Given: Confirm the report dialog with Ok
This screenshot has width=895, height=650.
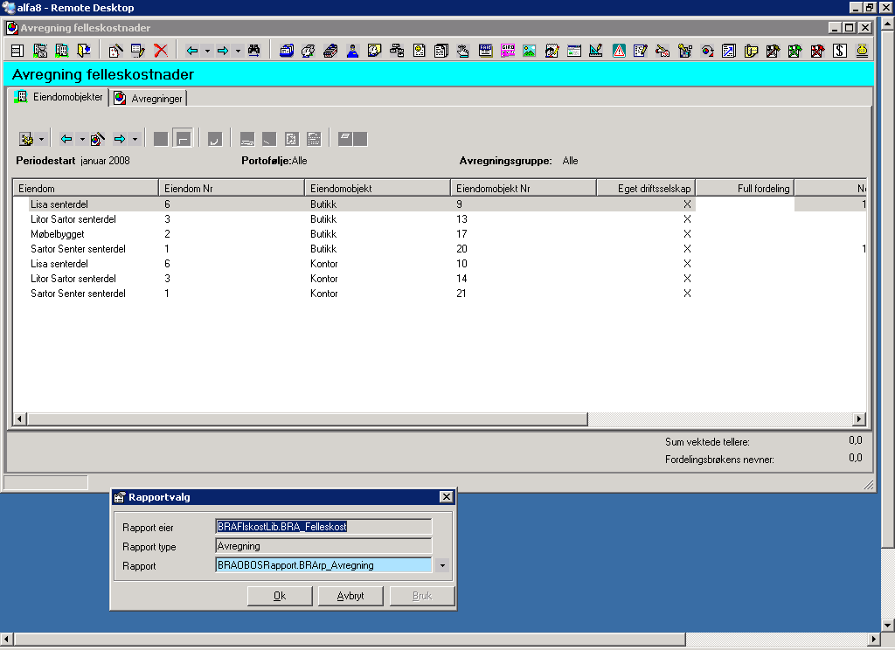Looking at the screenshot, I should (280, 596).
